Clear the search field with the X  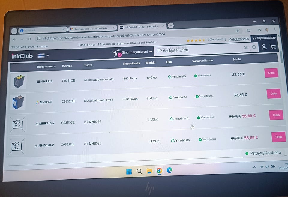[x=246, y=48]
